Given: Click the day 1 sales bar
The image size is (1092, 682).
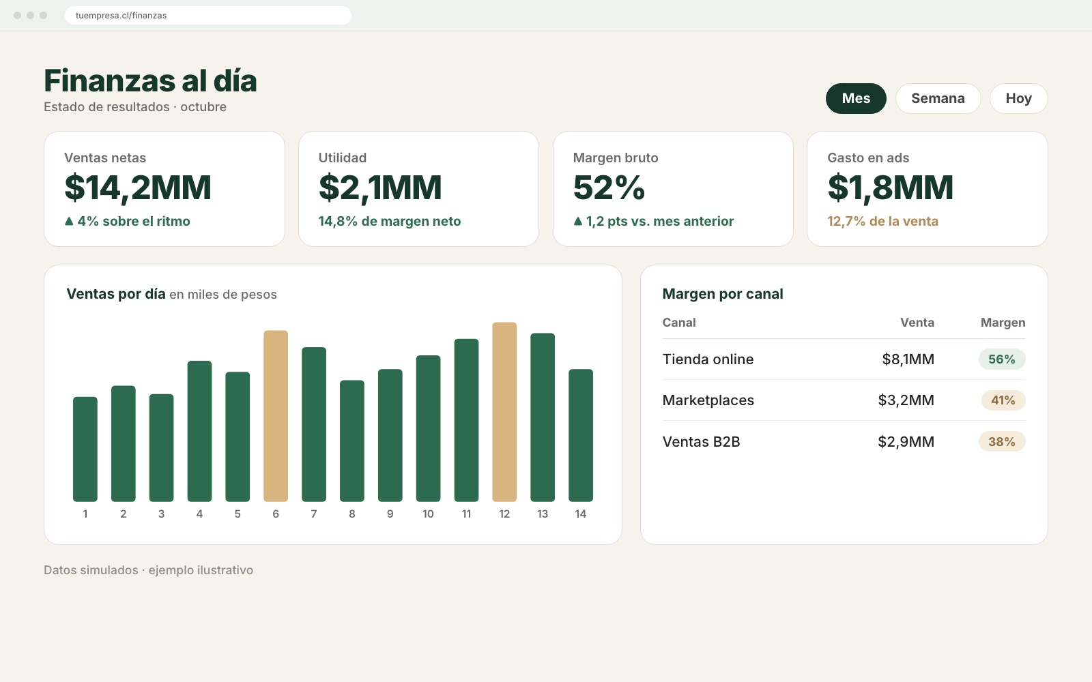Looking at the screenshot, I should coord(85,449).
